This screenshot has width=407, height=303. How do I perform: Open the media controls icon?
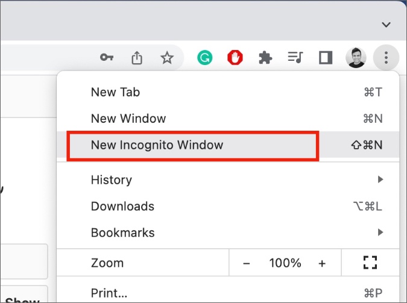295,57
